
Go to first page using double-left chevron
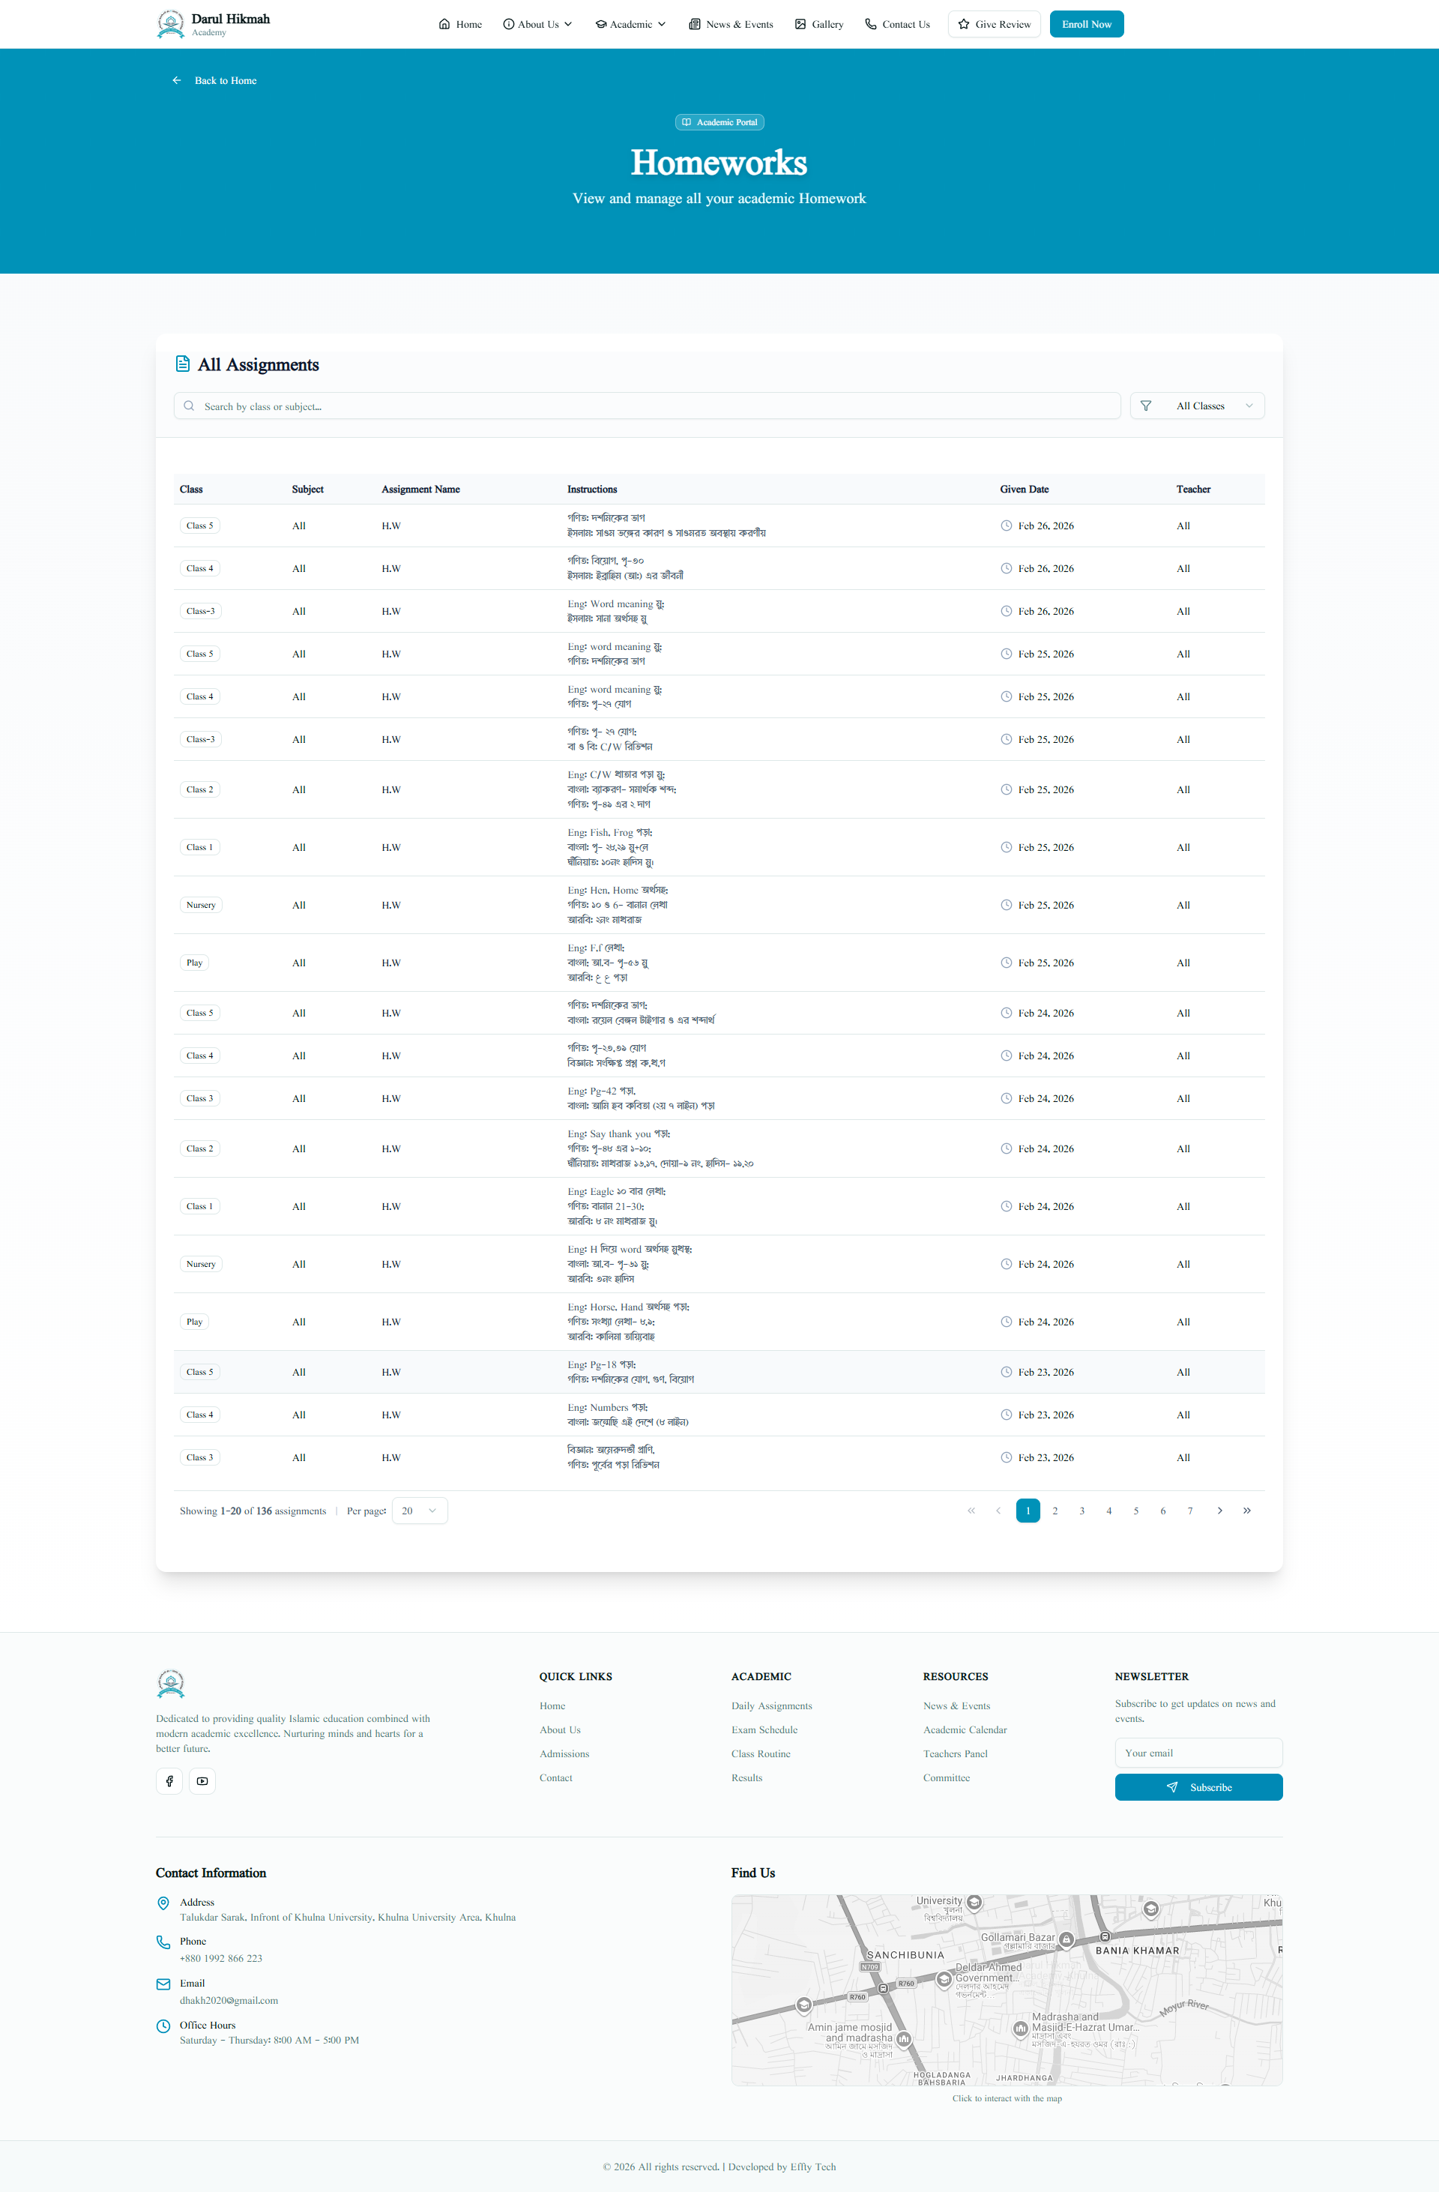tap(971, 1511)
